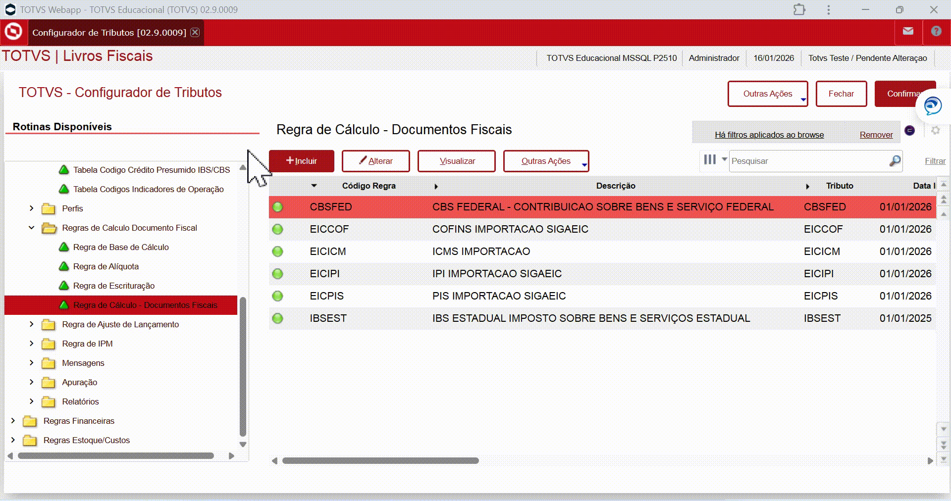
Task: Click the tree panel vertical scrollbar thumb
Action: pyautogui.click(x=243, y=366)
